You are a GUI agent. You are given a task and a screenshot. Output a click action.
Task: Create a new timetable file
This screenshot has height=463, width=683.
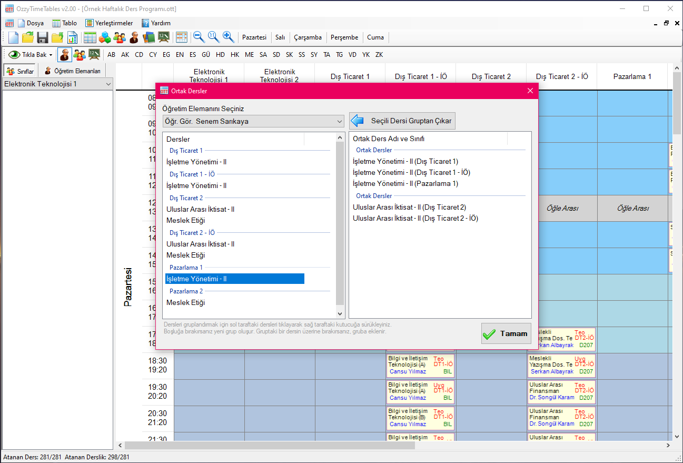[13, 37]
